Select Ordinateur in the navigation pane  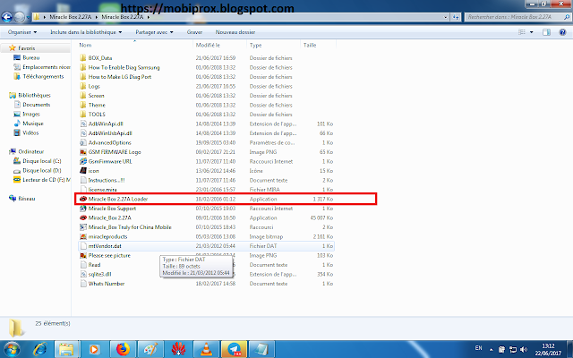coord(31,151)
